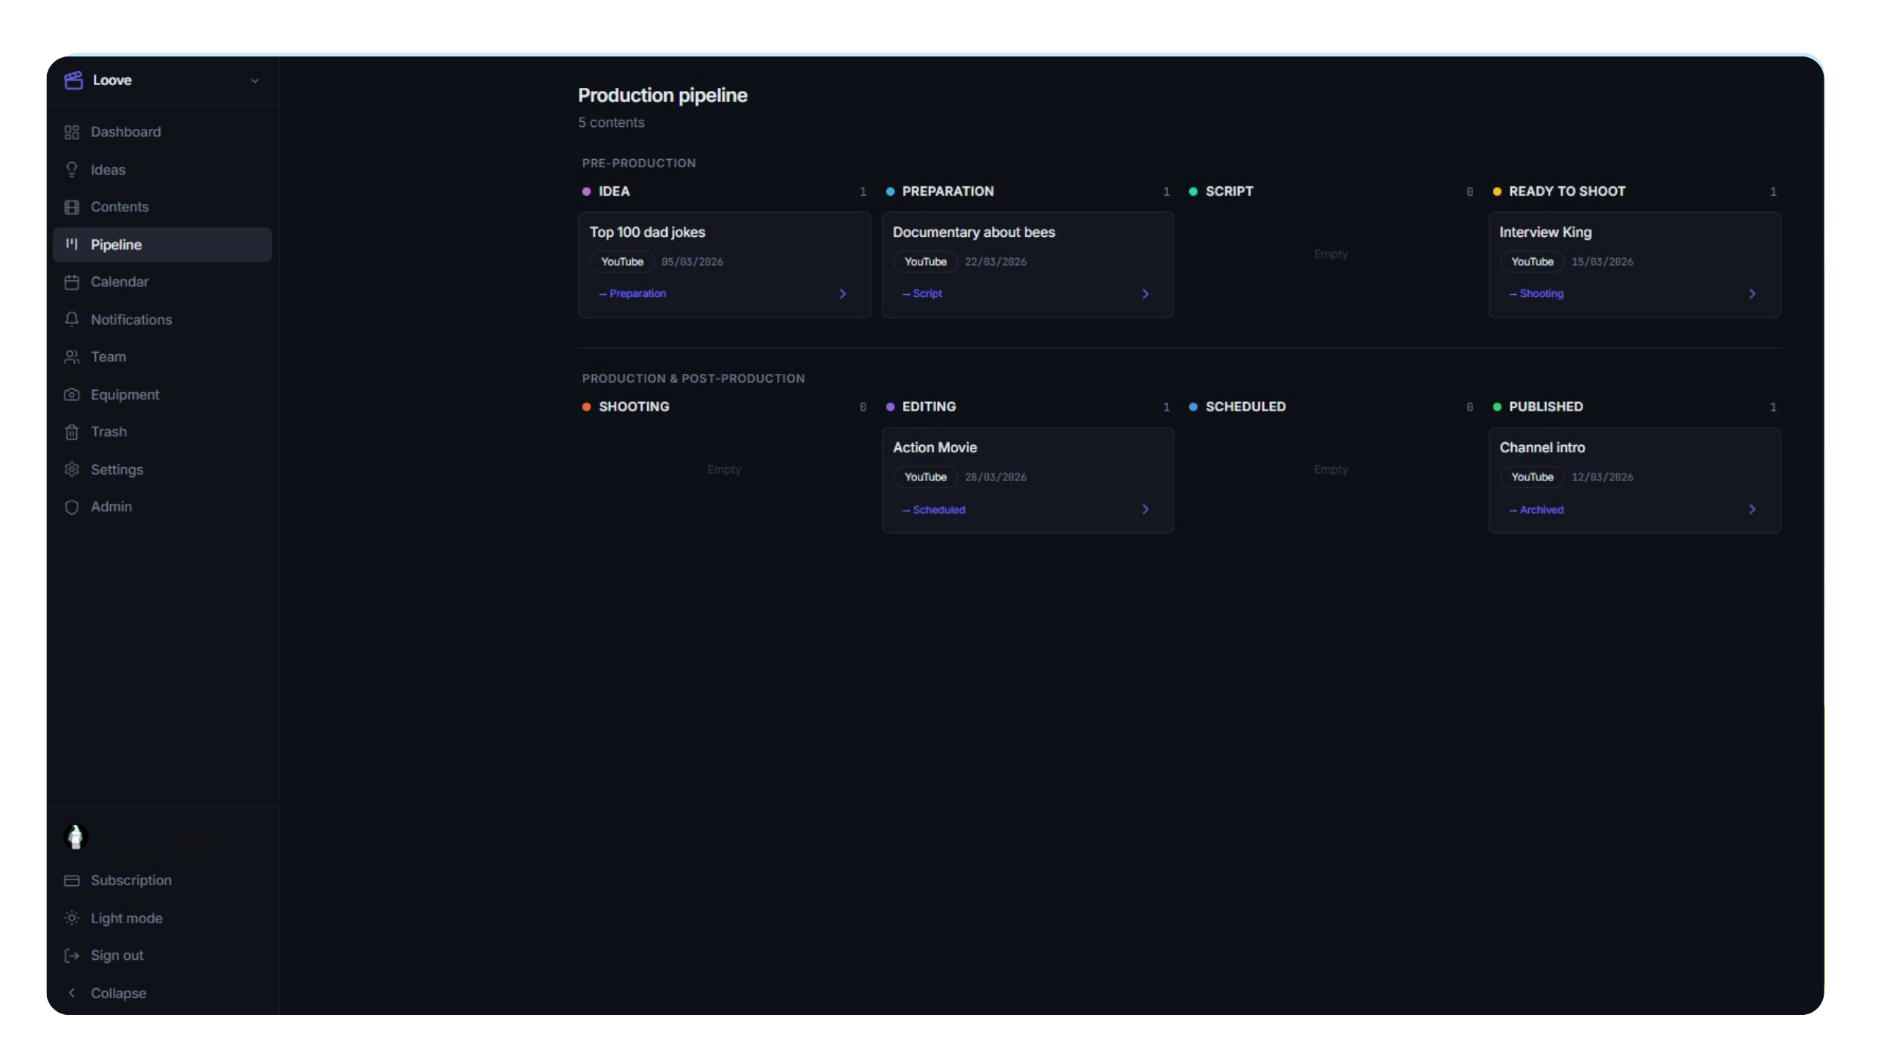Open the Dashboard from the sidebar

coord(126,132)
